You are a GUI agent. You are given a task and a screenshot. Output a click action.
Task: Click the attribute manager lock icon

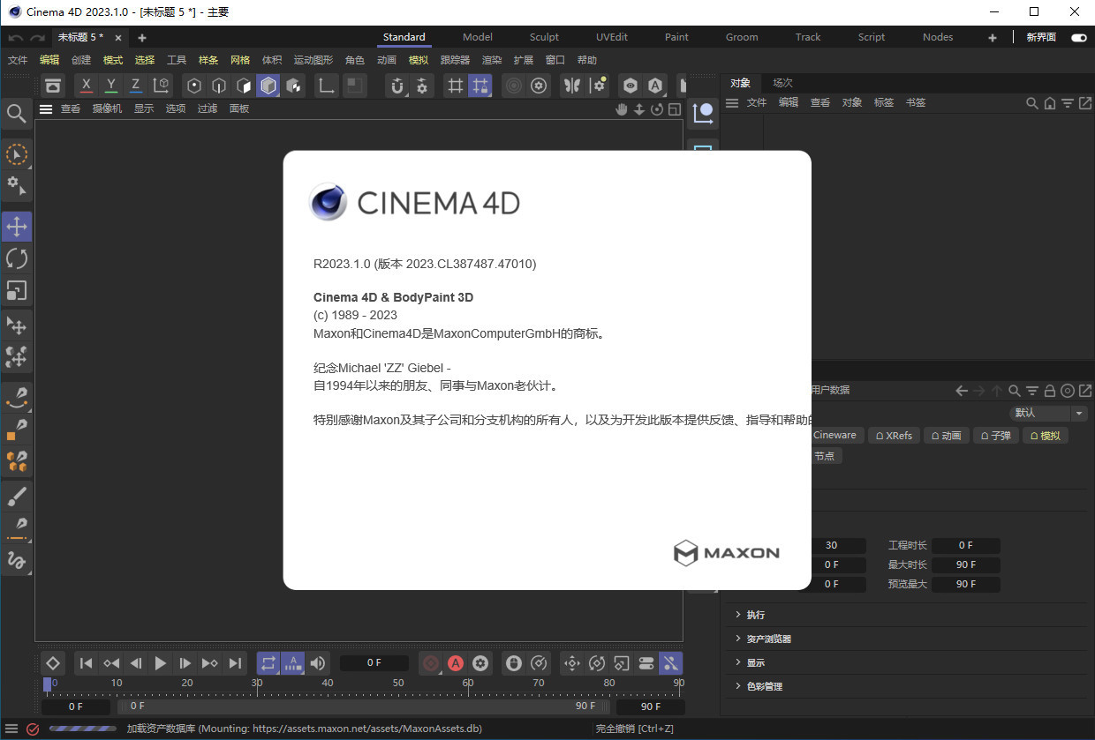1049,391
